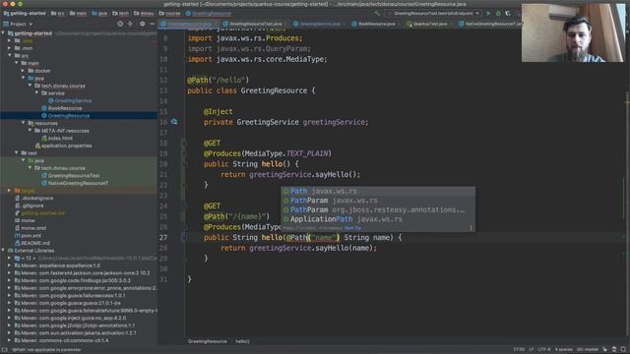Screen dimensions: 630x354
Task: Select application.properties in project tree
Action: 66,146
